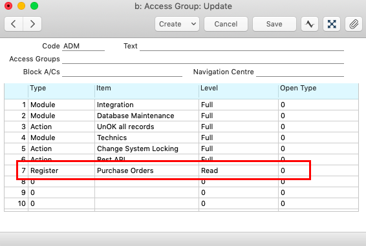This screenshot has width=366, height=246.
Task: Click the Database Maintenance item cell
Action: [147, 116]
